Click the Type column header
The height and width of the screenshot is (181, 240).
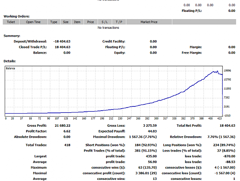(54, 22)
